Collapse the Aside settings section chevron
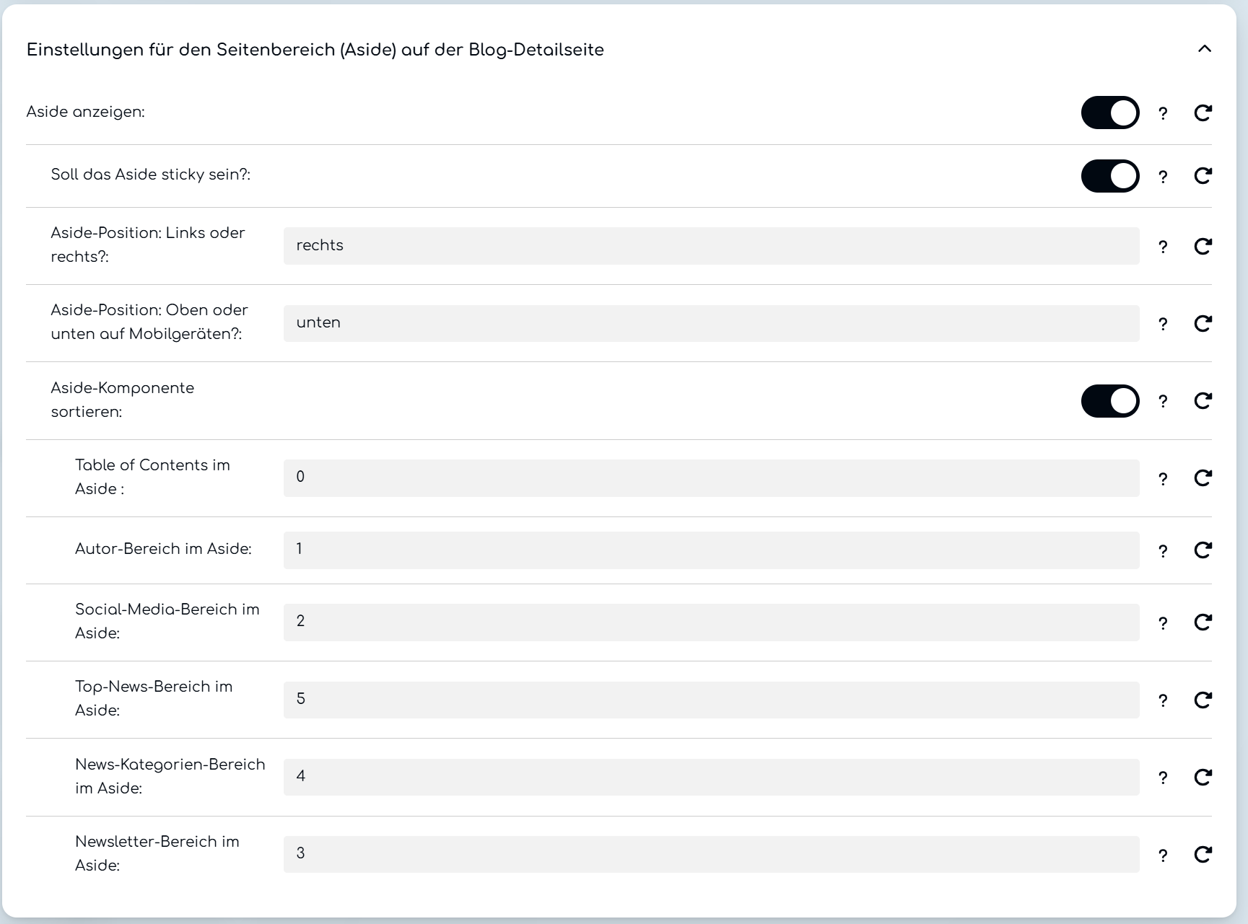The image size is (1248, 924). coord(1204,49)
